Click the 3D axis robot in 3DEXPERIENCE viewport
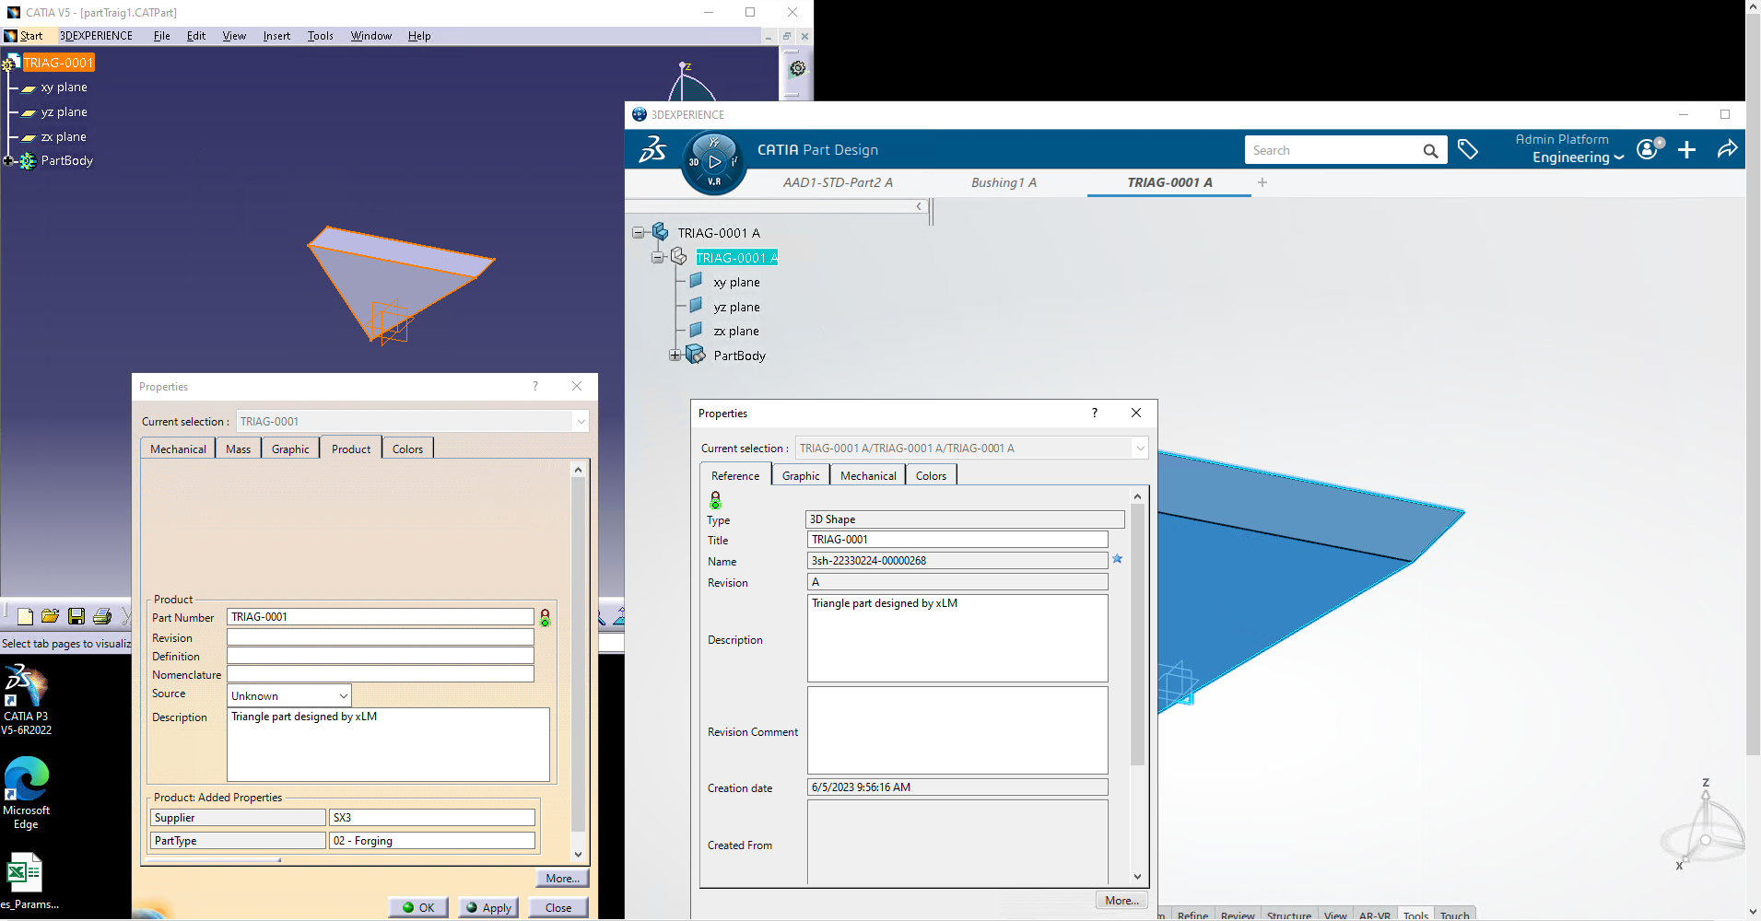1761x921 pixels. click(x=1703, y=827)
